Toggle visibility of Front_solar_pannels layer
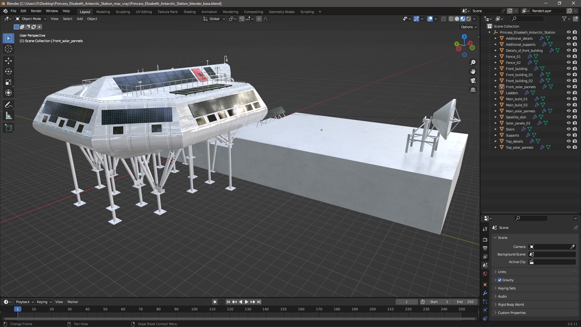The height and width of the screenshot is (327, 581). [568, 87]
